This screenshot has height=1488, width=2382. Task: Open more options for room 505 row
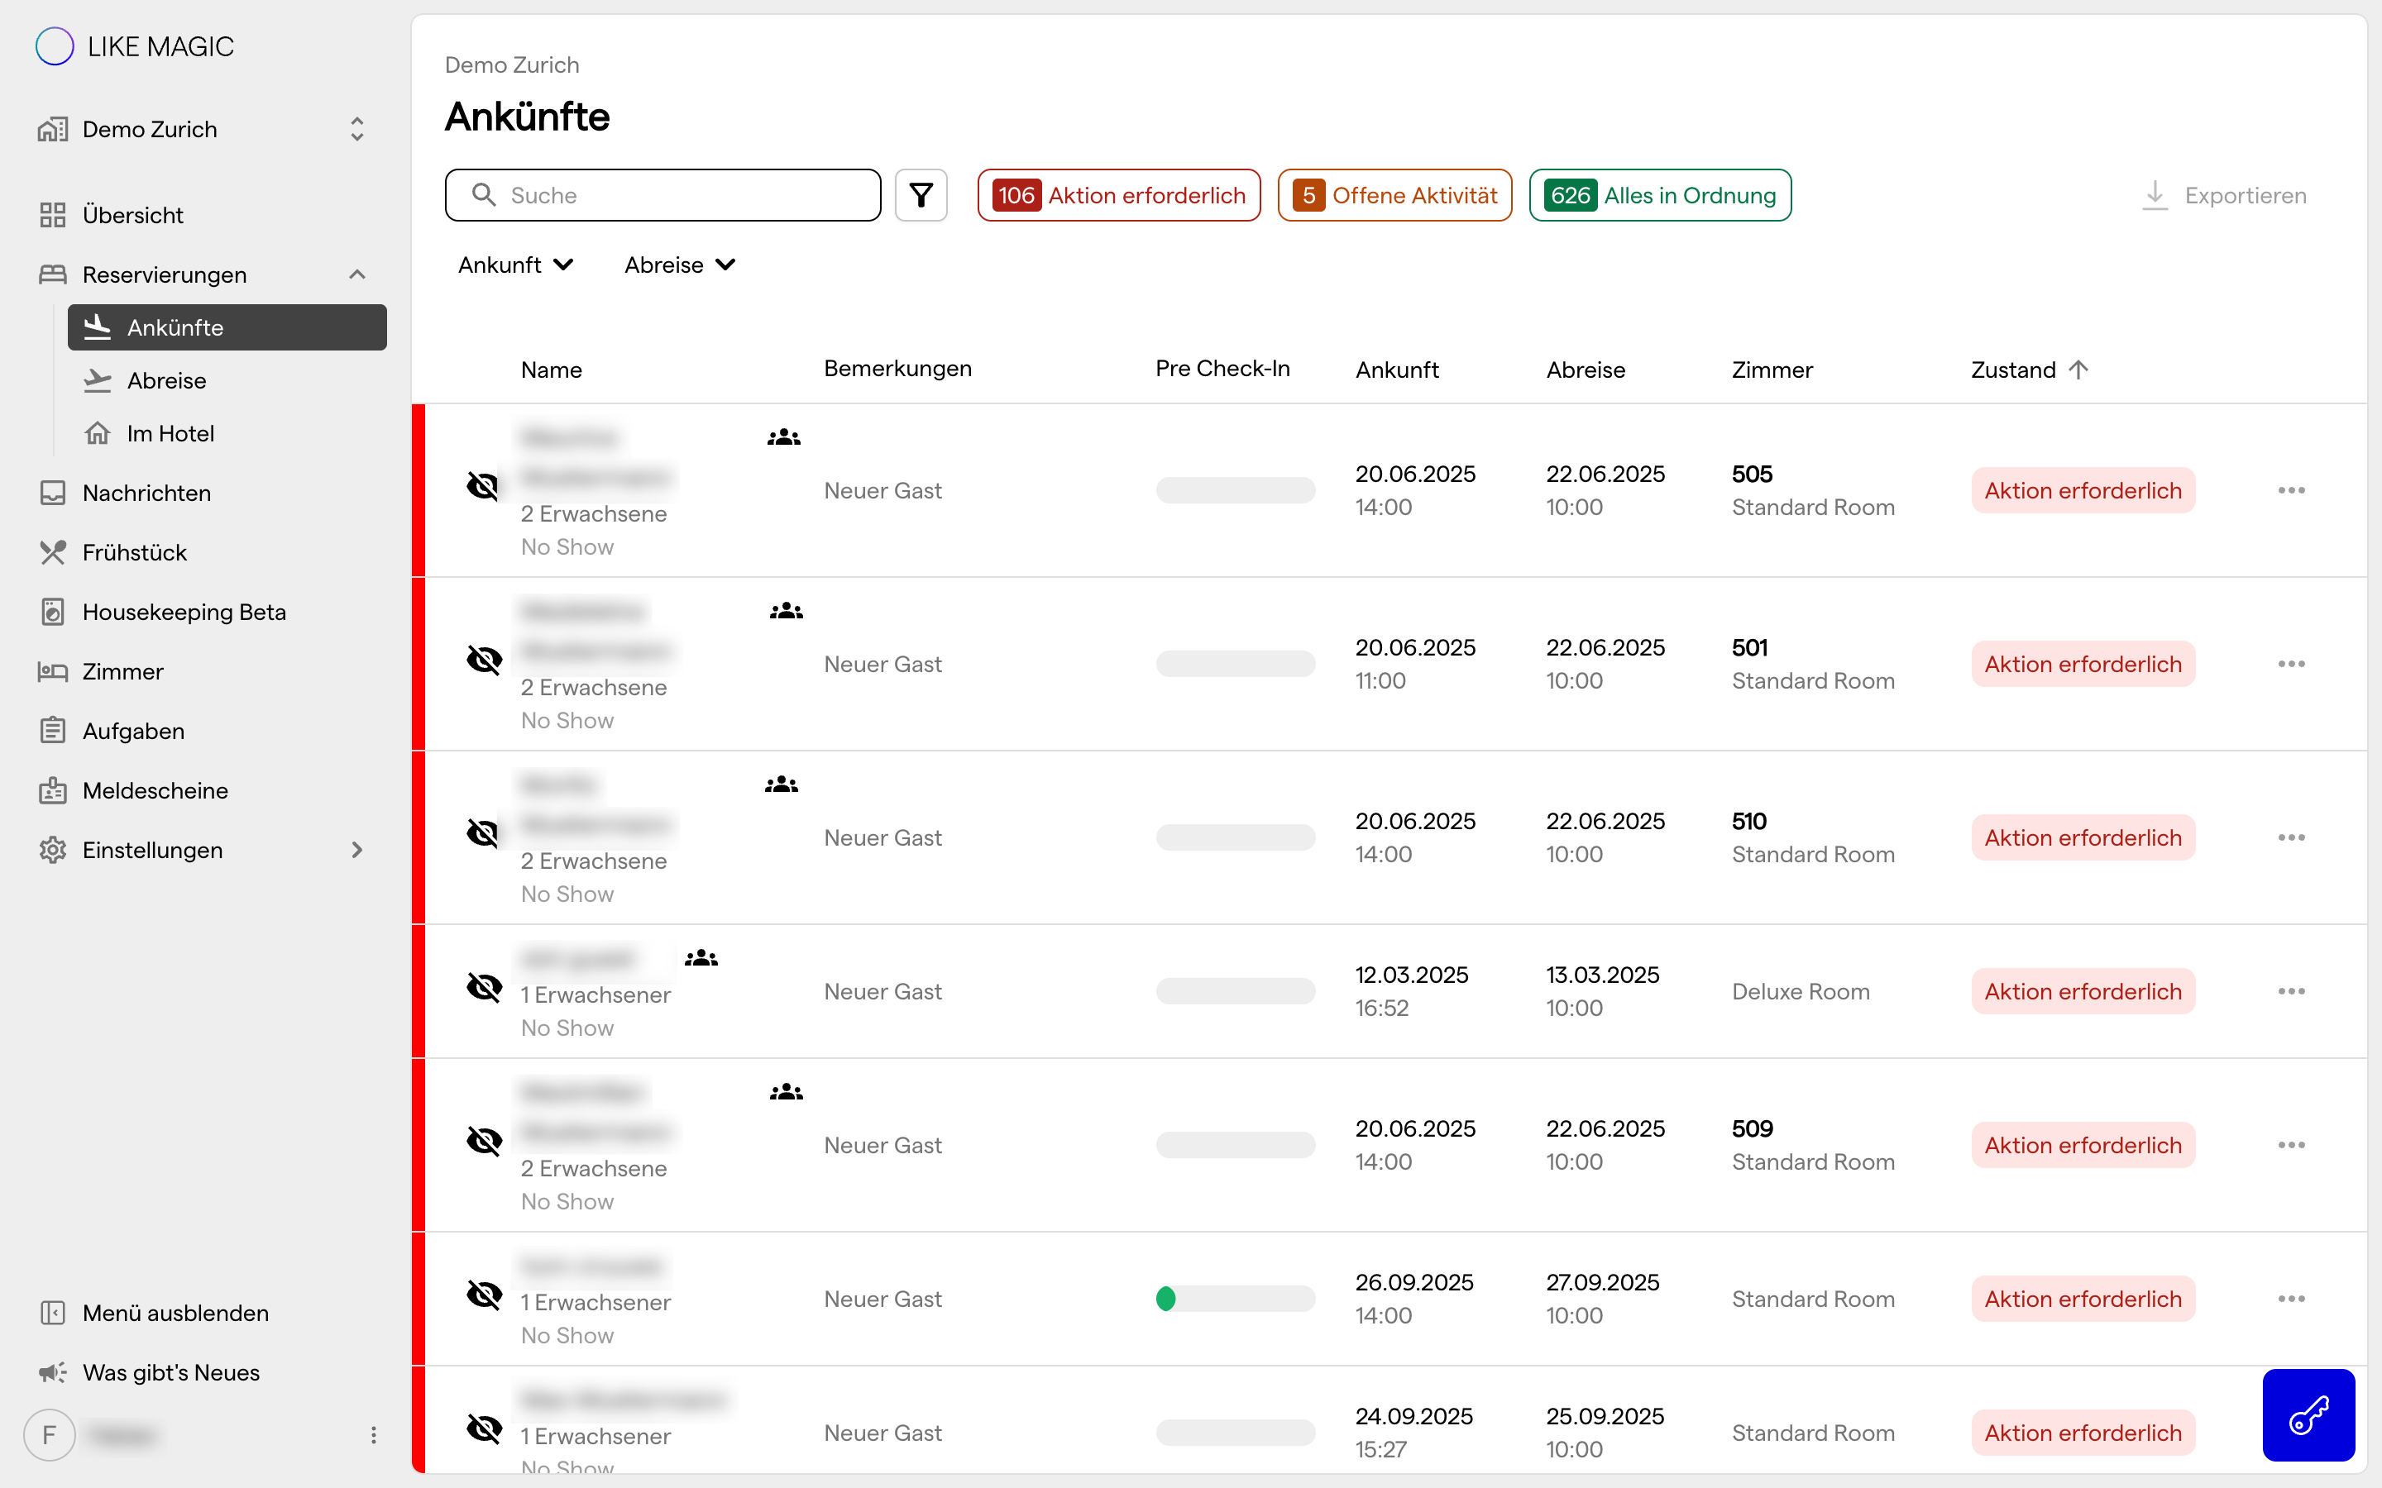point(2290,490)
